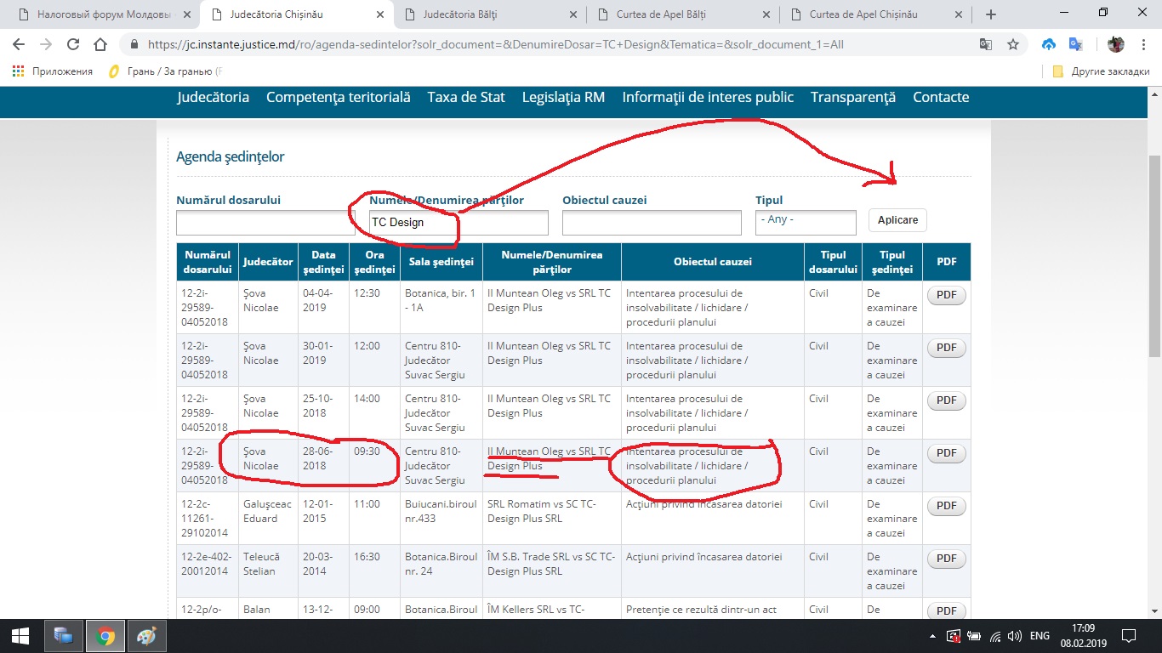This screenshot has height=653, width=1162.
Task: Open a new browser tab with plus icon
Action: click(990, 14)
